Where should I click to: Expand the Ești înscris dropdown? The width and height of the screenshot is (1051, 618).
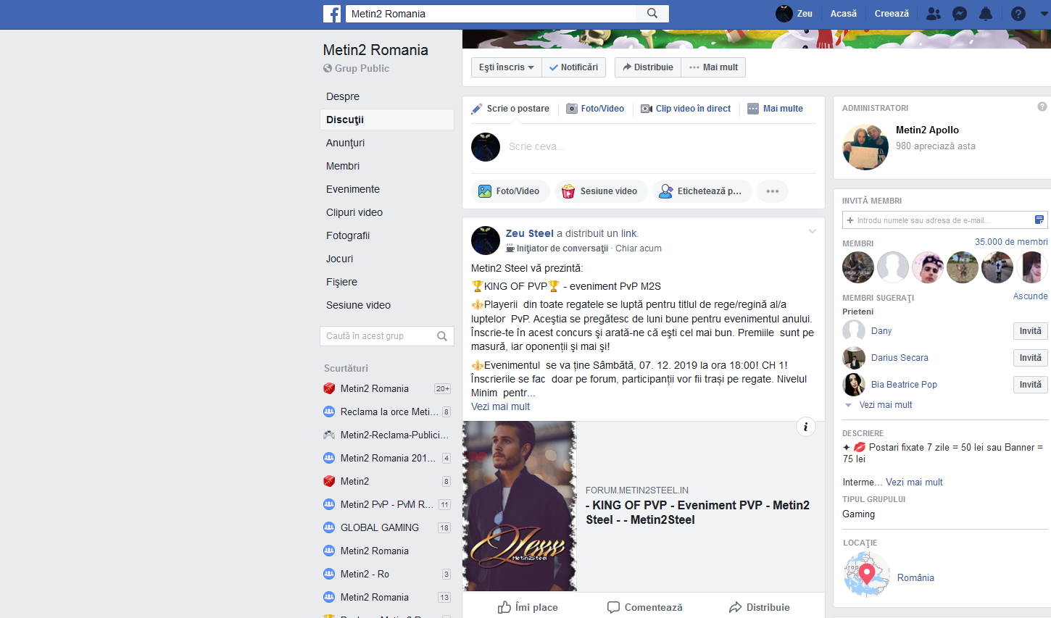pyautogui.click(x=506, y=67)
